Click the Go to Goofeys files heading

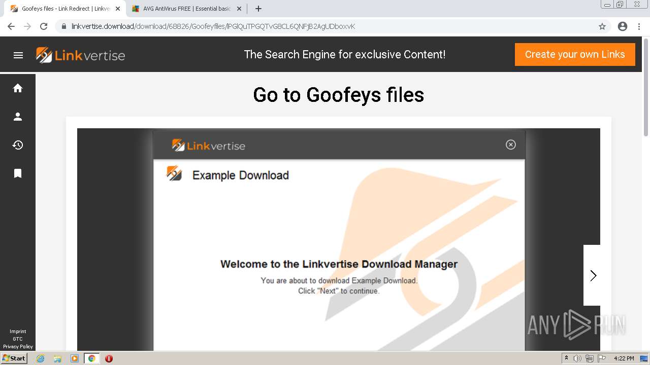[339, 95]
